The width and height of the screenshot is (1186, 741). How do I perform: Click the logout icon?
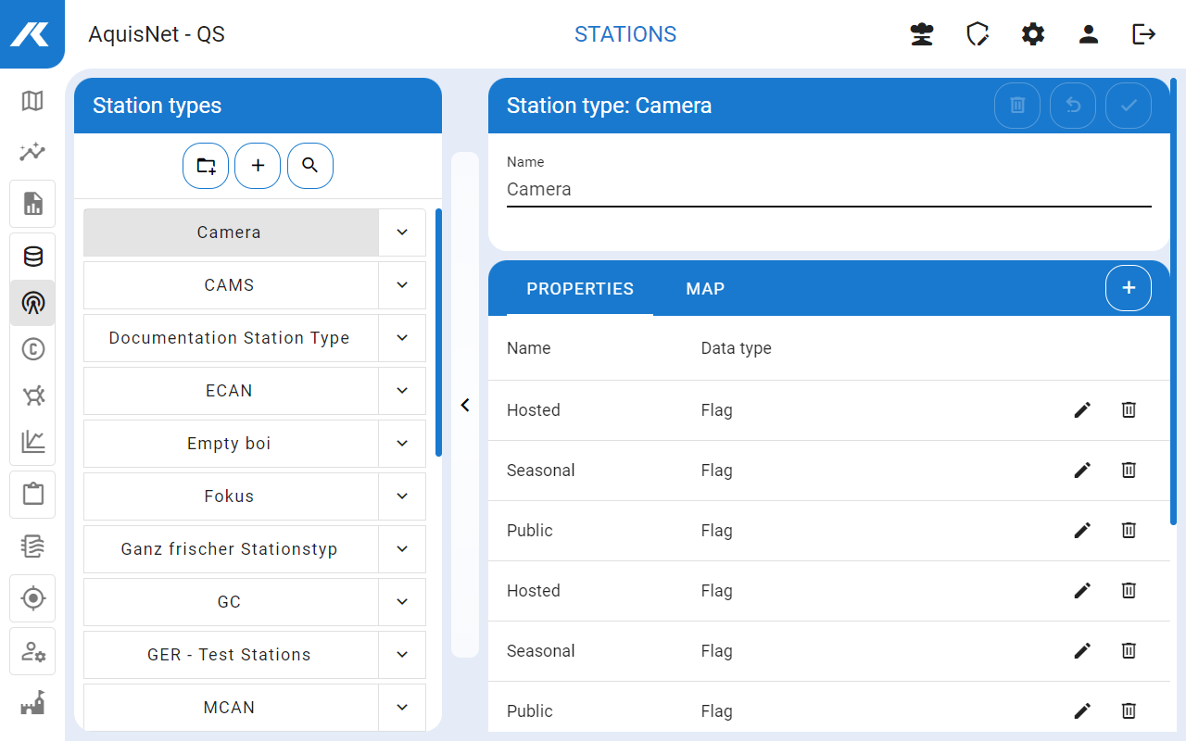1144,34
